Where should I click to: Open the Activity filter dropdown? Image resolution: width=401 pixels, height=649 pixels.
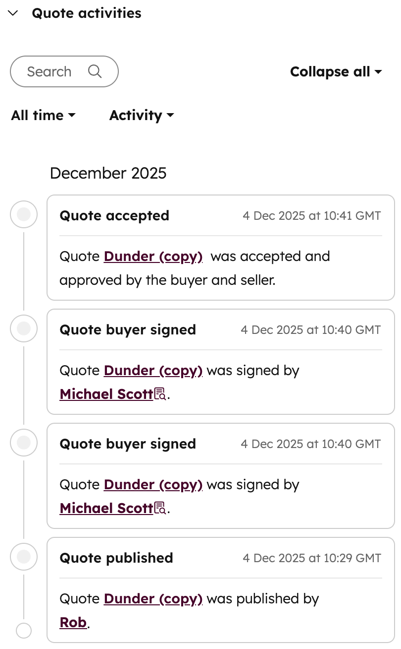(x=142, y=116)
